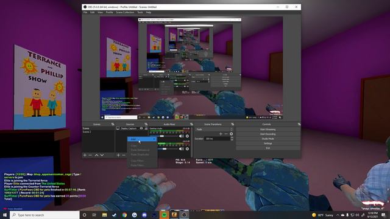Click the Exit button in Controls
390x219 pixels.
pos(268,148)
